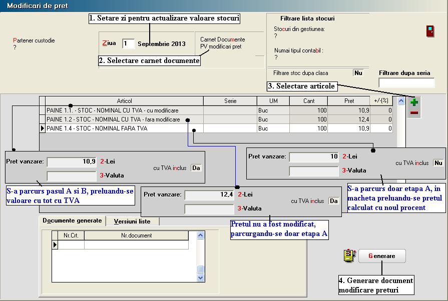Click the Filtrare dupa seria input field
This screenshot has width=448, height=301.
(x=406, y=82)
